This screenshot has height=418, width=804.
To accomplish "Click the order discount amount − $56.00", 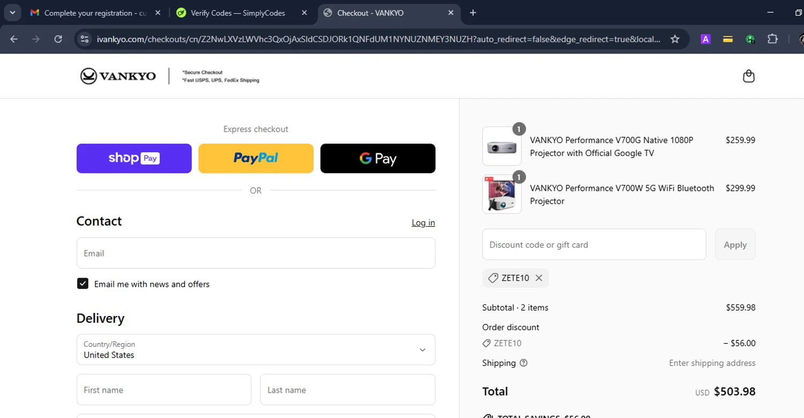I will [x=739, y=344].
